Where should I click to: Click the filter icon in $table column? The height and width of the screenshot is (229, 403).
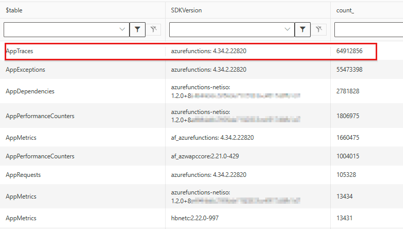(x=137, y=30)
